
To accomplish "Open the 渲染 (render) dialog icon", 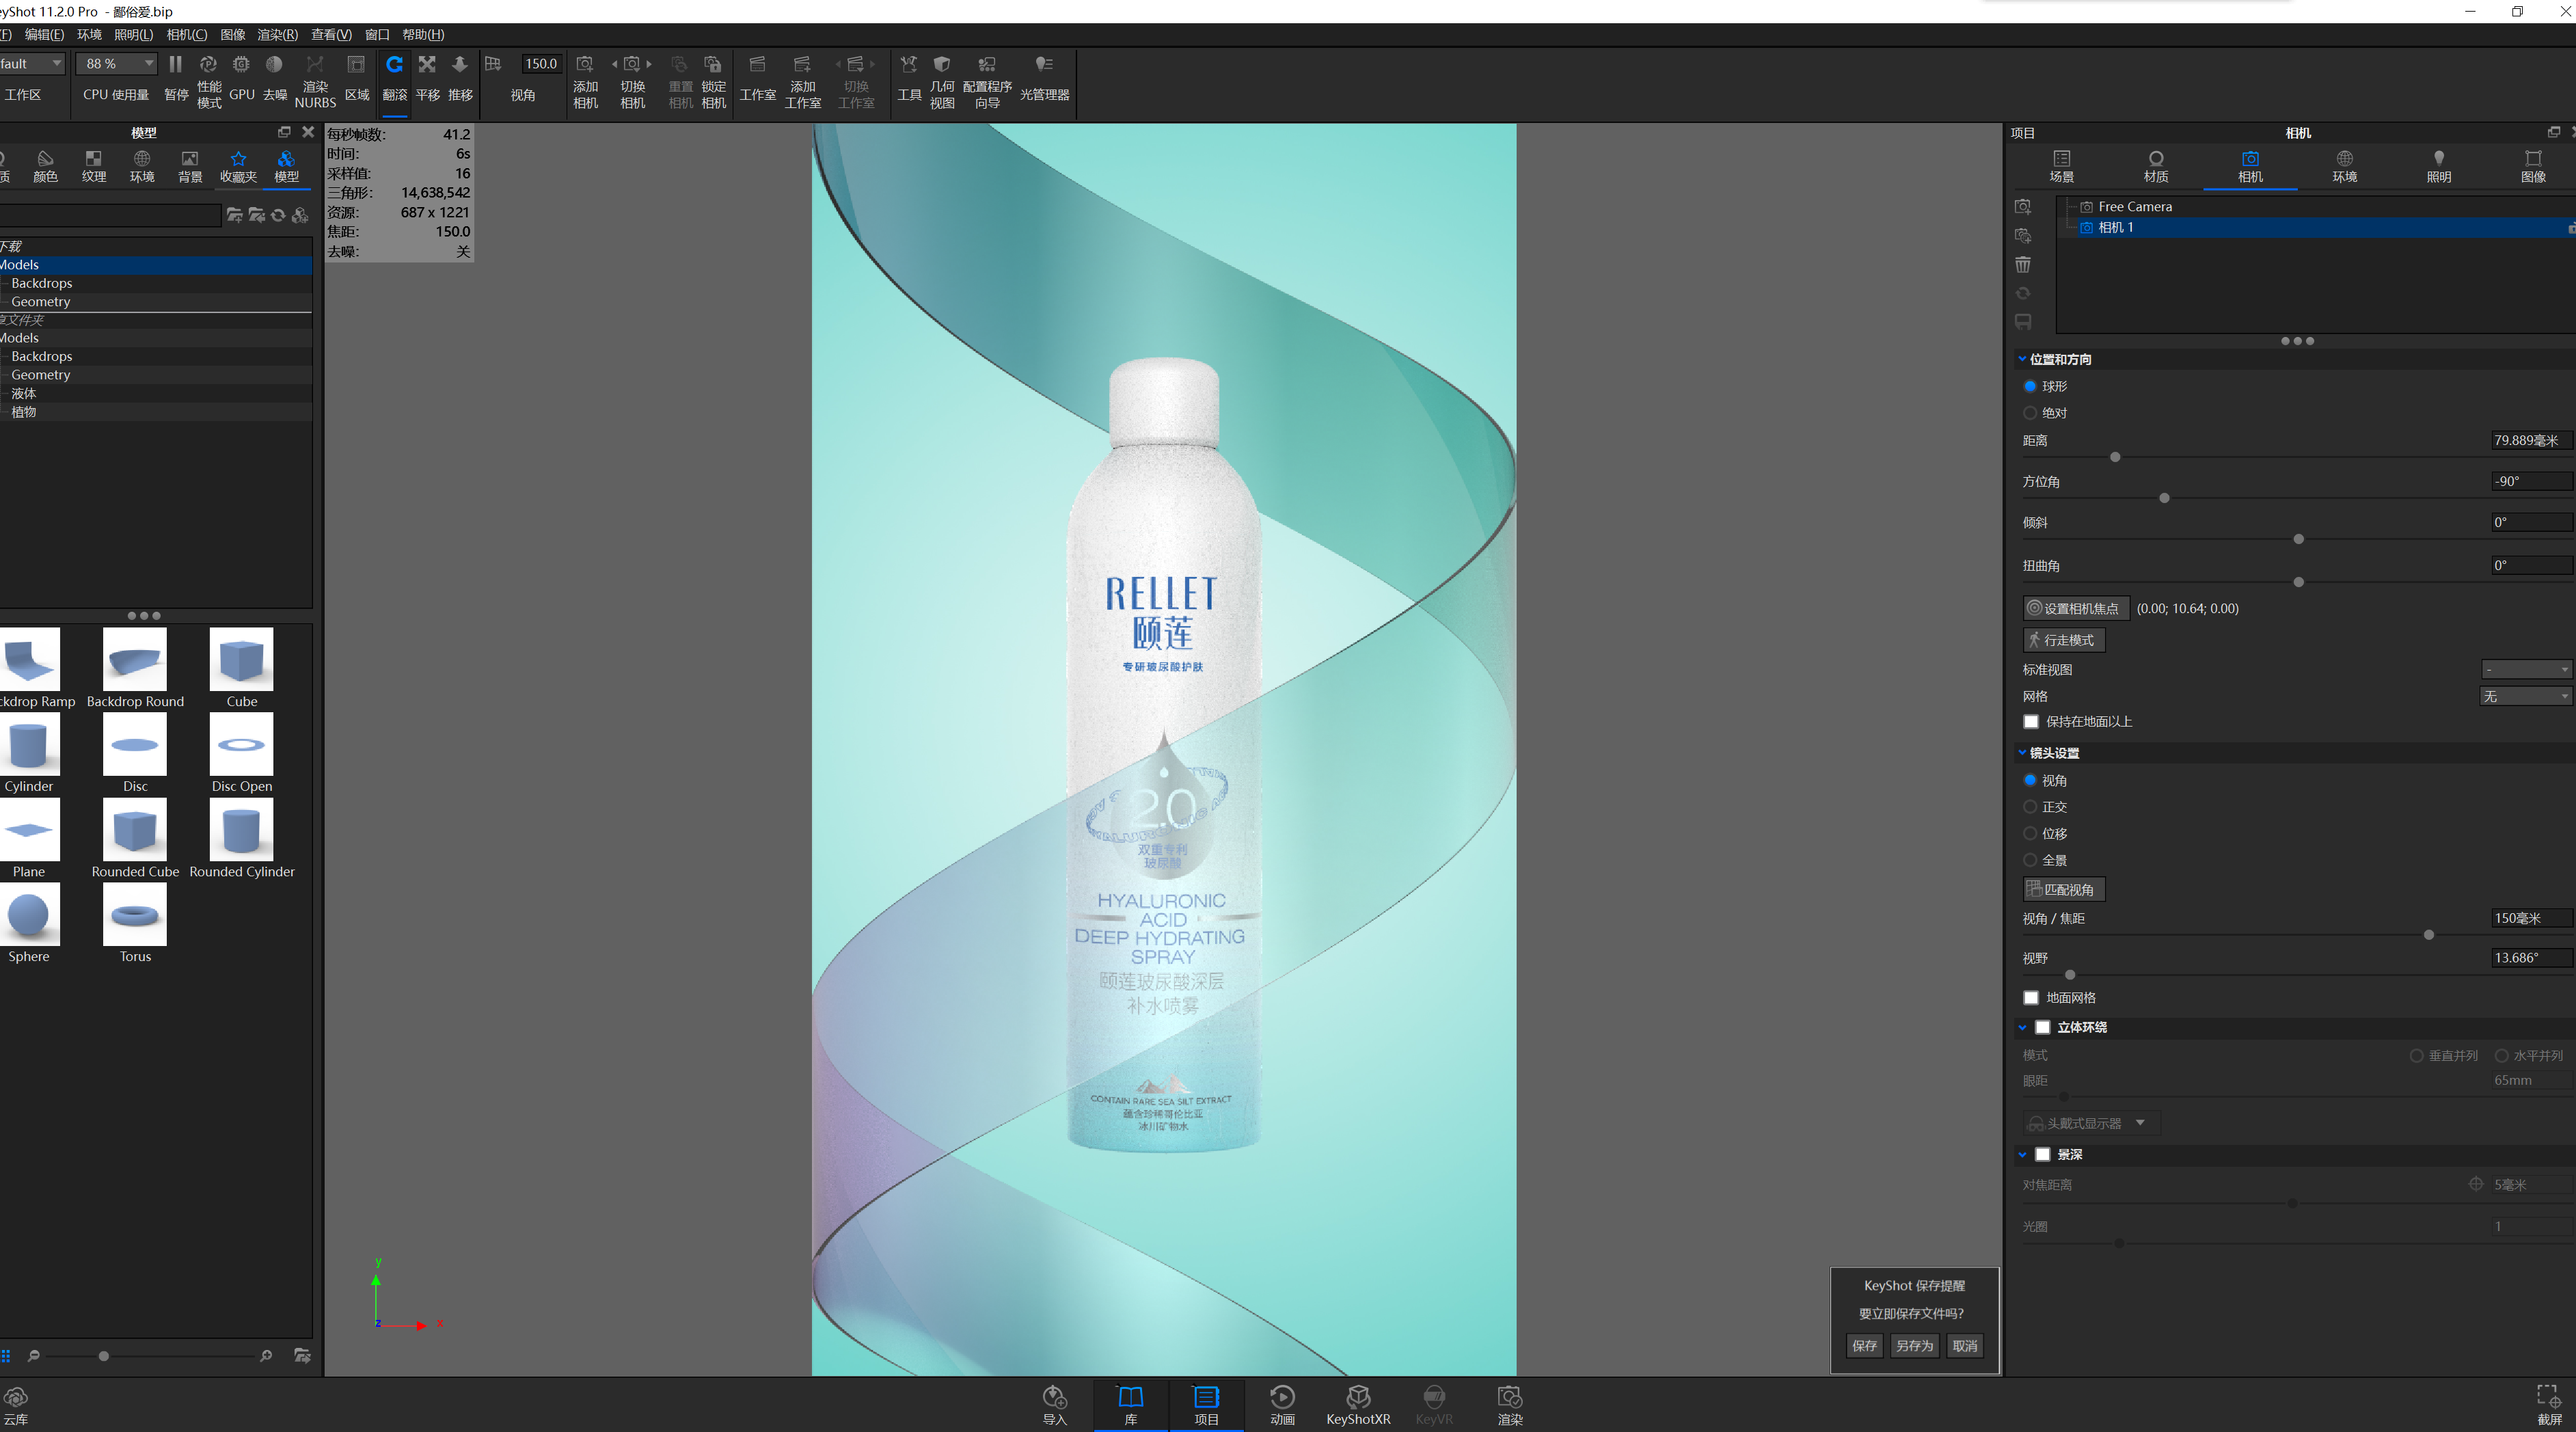I will point(1511,1404).
